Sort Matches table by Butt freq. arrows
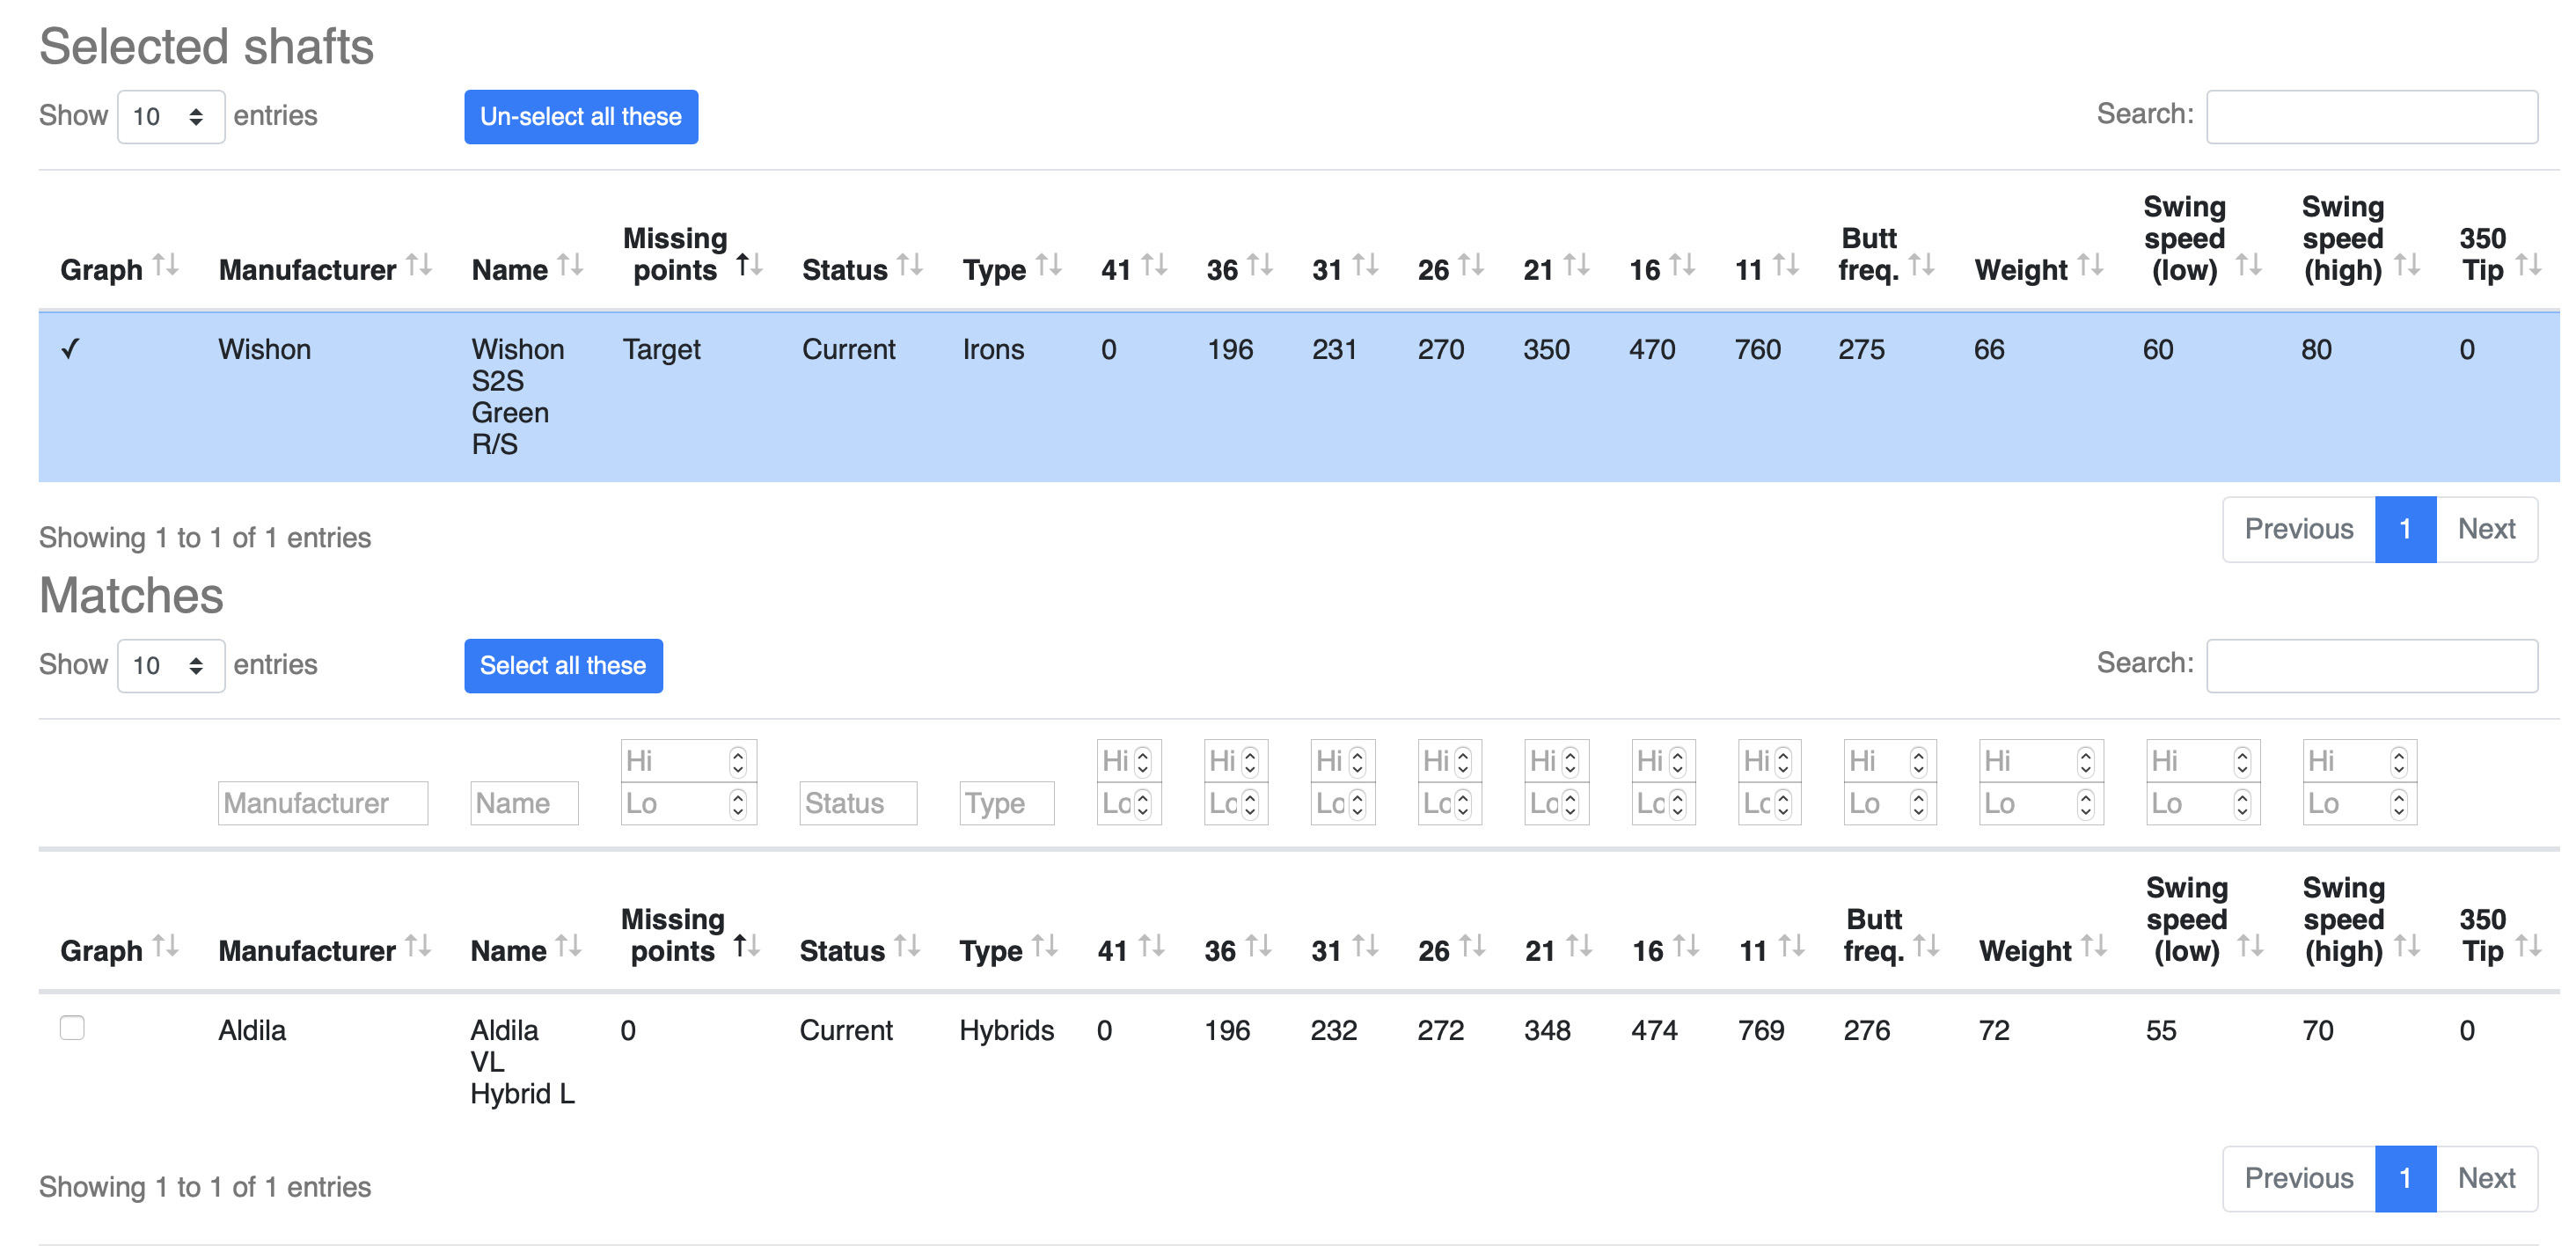The width and height of the screenshot is (2576, 1260). (x=1926, y=947)
